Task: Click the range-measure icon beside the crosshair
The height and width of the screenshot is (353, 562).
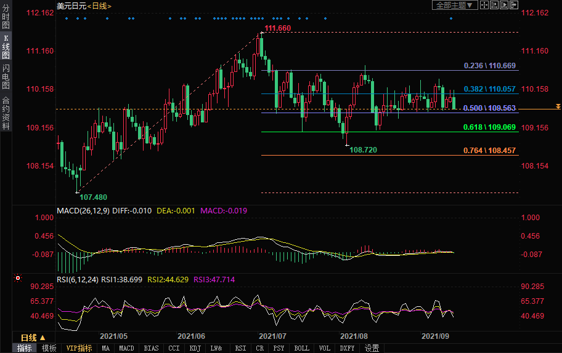Action: 495,5
